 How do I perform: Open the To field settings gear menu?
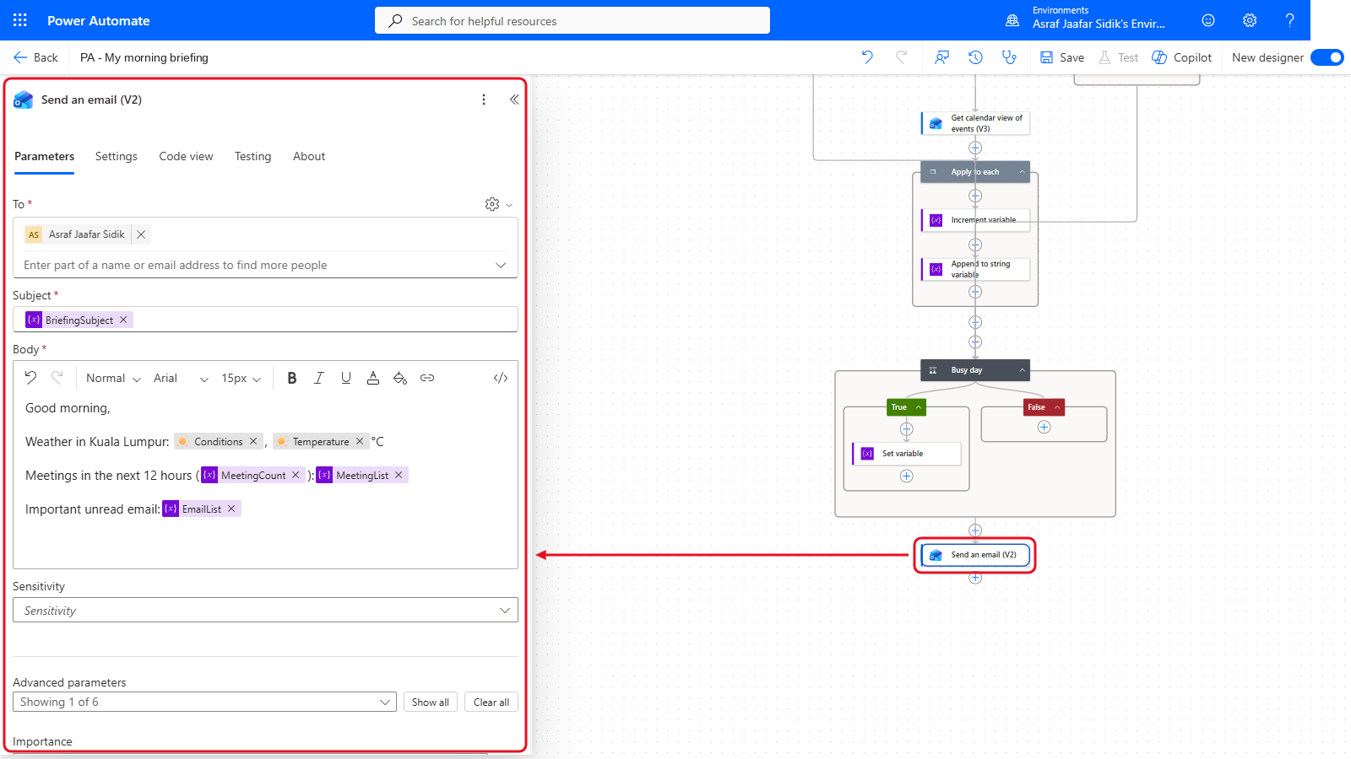[x=498, y=204]
